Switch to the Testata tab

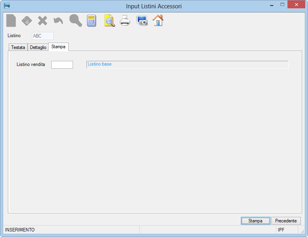[18, 47]
